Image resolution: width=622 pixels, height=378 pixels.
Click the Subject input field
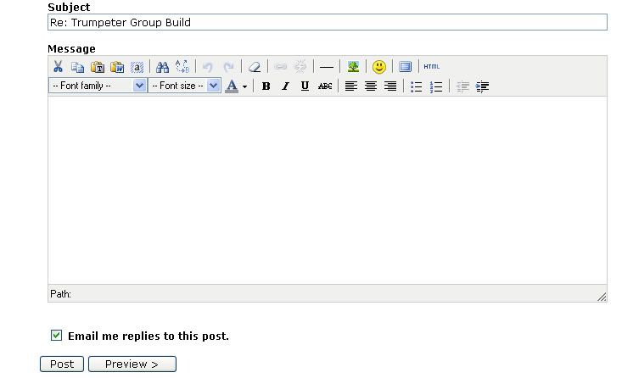click(x=328, y=22)
